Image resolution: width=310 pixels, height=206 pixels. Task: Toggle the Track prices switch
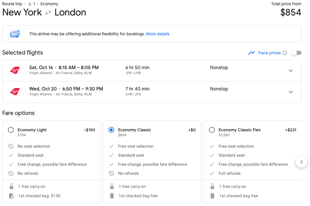click(296, 53)
